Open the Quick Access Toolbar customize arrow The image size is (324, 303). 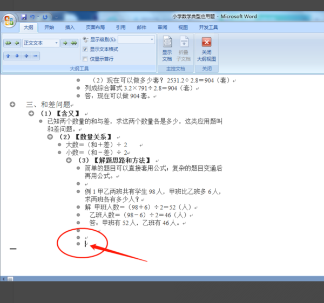click(56, 17)
